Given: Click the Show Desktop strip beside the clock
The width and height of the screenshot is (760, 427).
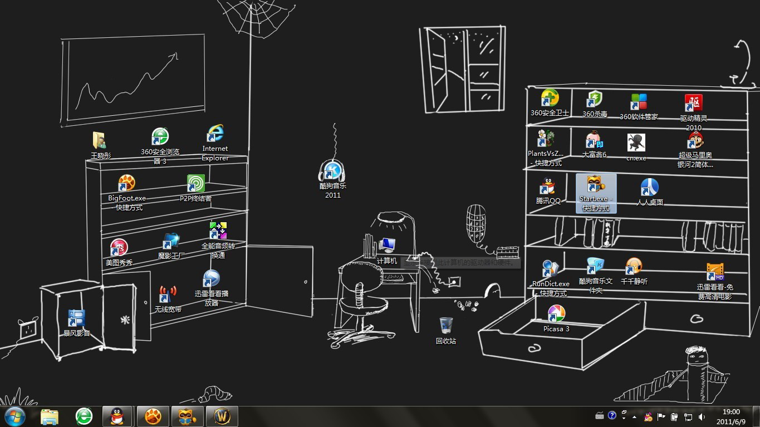Looking at the screenshot, I should (756, 416).
